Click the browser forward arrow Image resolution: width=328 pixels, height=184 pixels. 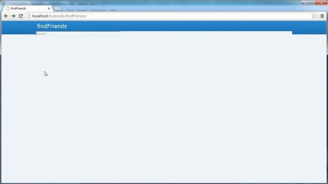point(13,16)
